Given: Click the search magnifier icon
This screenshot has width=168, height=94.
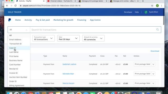Looking at the screenshot, I should pos(157,30).
